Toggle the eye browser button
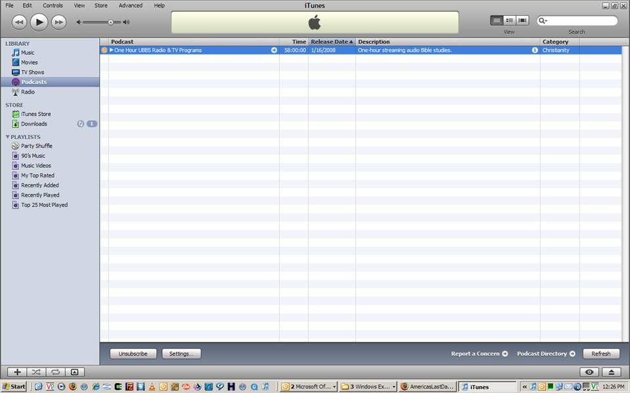Screen dimensions: 630x393 click(x=589, y=372)
